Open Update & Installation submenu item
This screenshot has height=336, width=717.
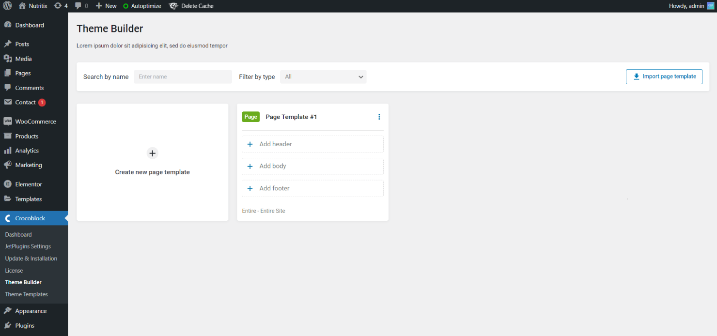[31, 259]
